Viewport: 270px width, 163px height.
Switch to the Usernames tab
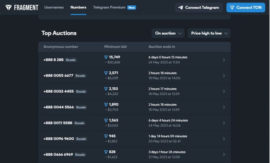coord(54,7)
